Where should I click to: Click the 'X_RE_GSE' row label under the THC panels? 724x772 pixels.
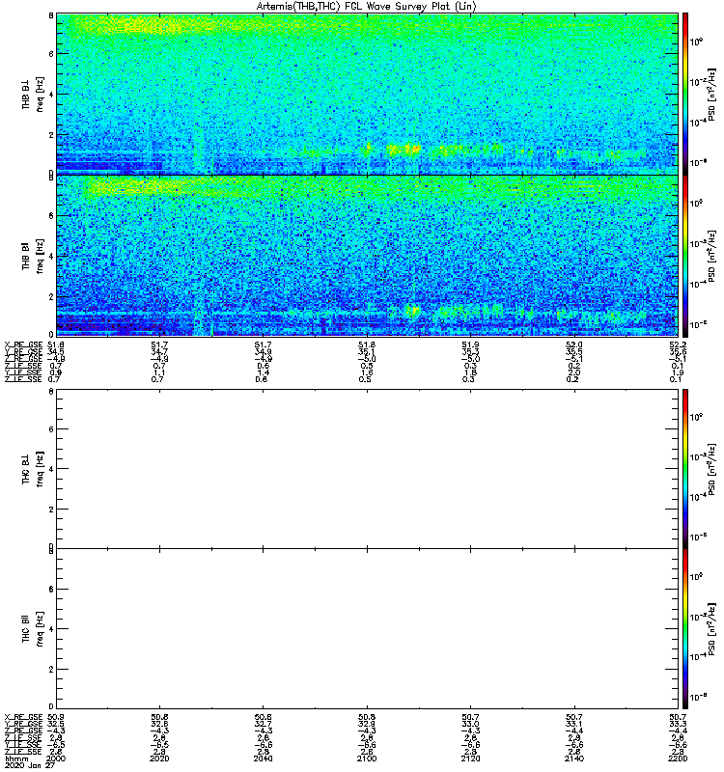coord(23,717)
